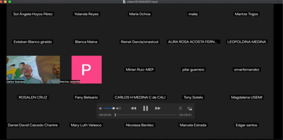Click on the Edgar santos name label
This screenshot has height=140, width=283.
(246, 125)
